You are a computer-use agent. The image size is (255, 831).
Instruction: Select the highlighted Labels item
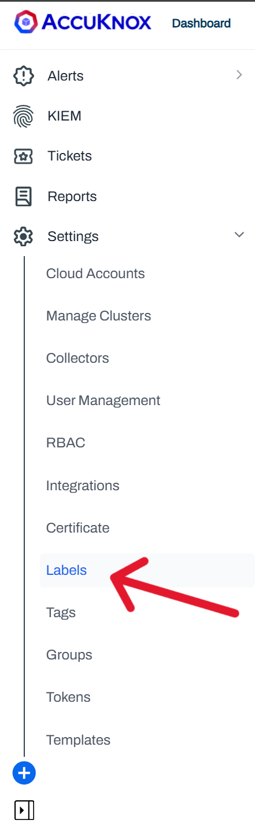tap(147, 570)
